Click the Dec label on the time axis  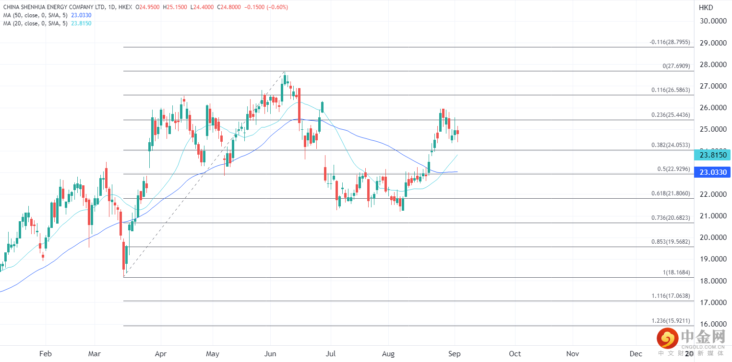pyautogui.click(x=636, y=354)
